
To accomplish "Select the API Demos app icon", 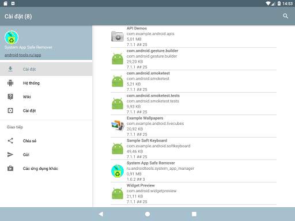I will pos(118,36).
